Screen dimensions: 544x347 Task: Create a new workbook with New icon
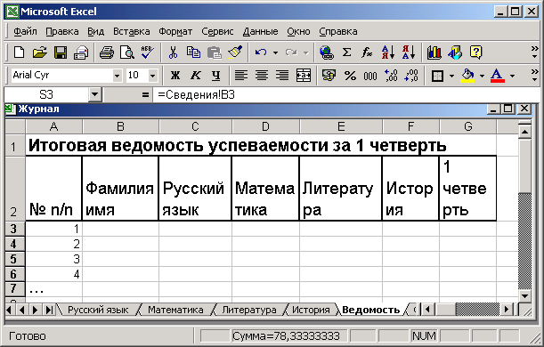click(x=19, y=52)
